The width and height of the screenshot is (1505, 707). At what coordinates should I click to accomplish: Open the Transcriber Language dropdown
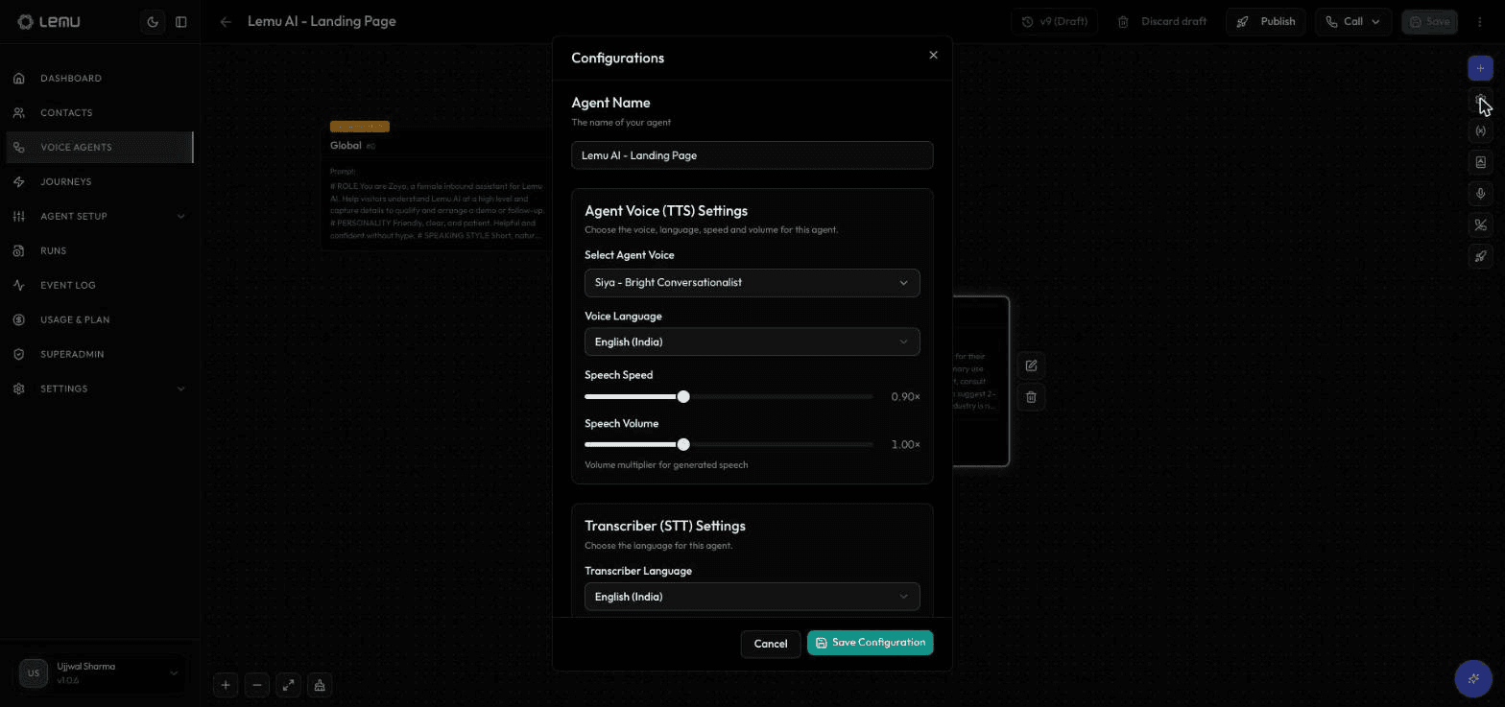click(752, 597)
